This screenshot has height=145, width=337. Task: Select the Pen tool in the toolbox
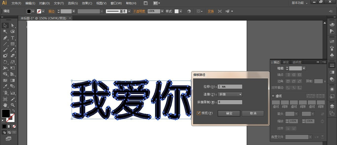point(5,38)
